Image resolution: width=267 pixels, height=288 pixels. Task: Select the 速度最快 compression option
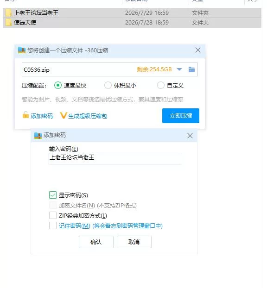tap(58, 85)
